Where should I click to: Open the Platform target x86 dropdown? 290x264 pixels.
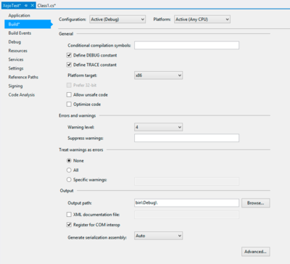(158, 75)
